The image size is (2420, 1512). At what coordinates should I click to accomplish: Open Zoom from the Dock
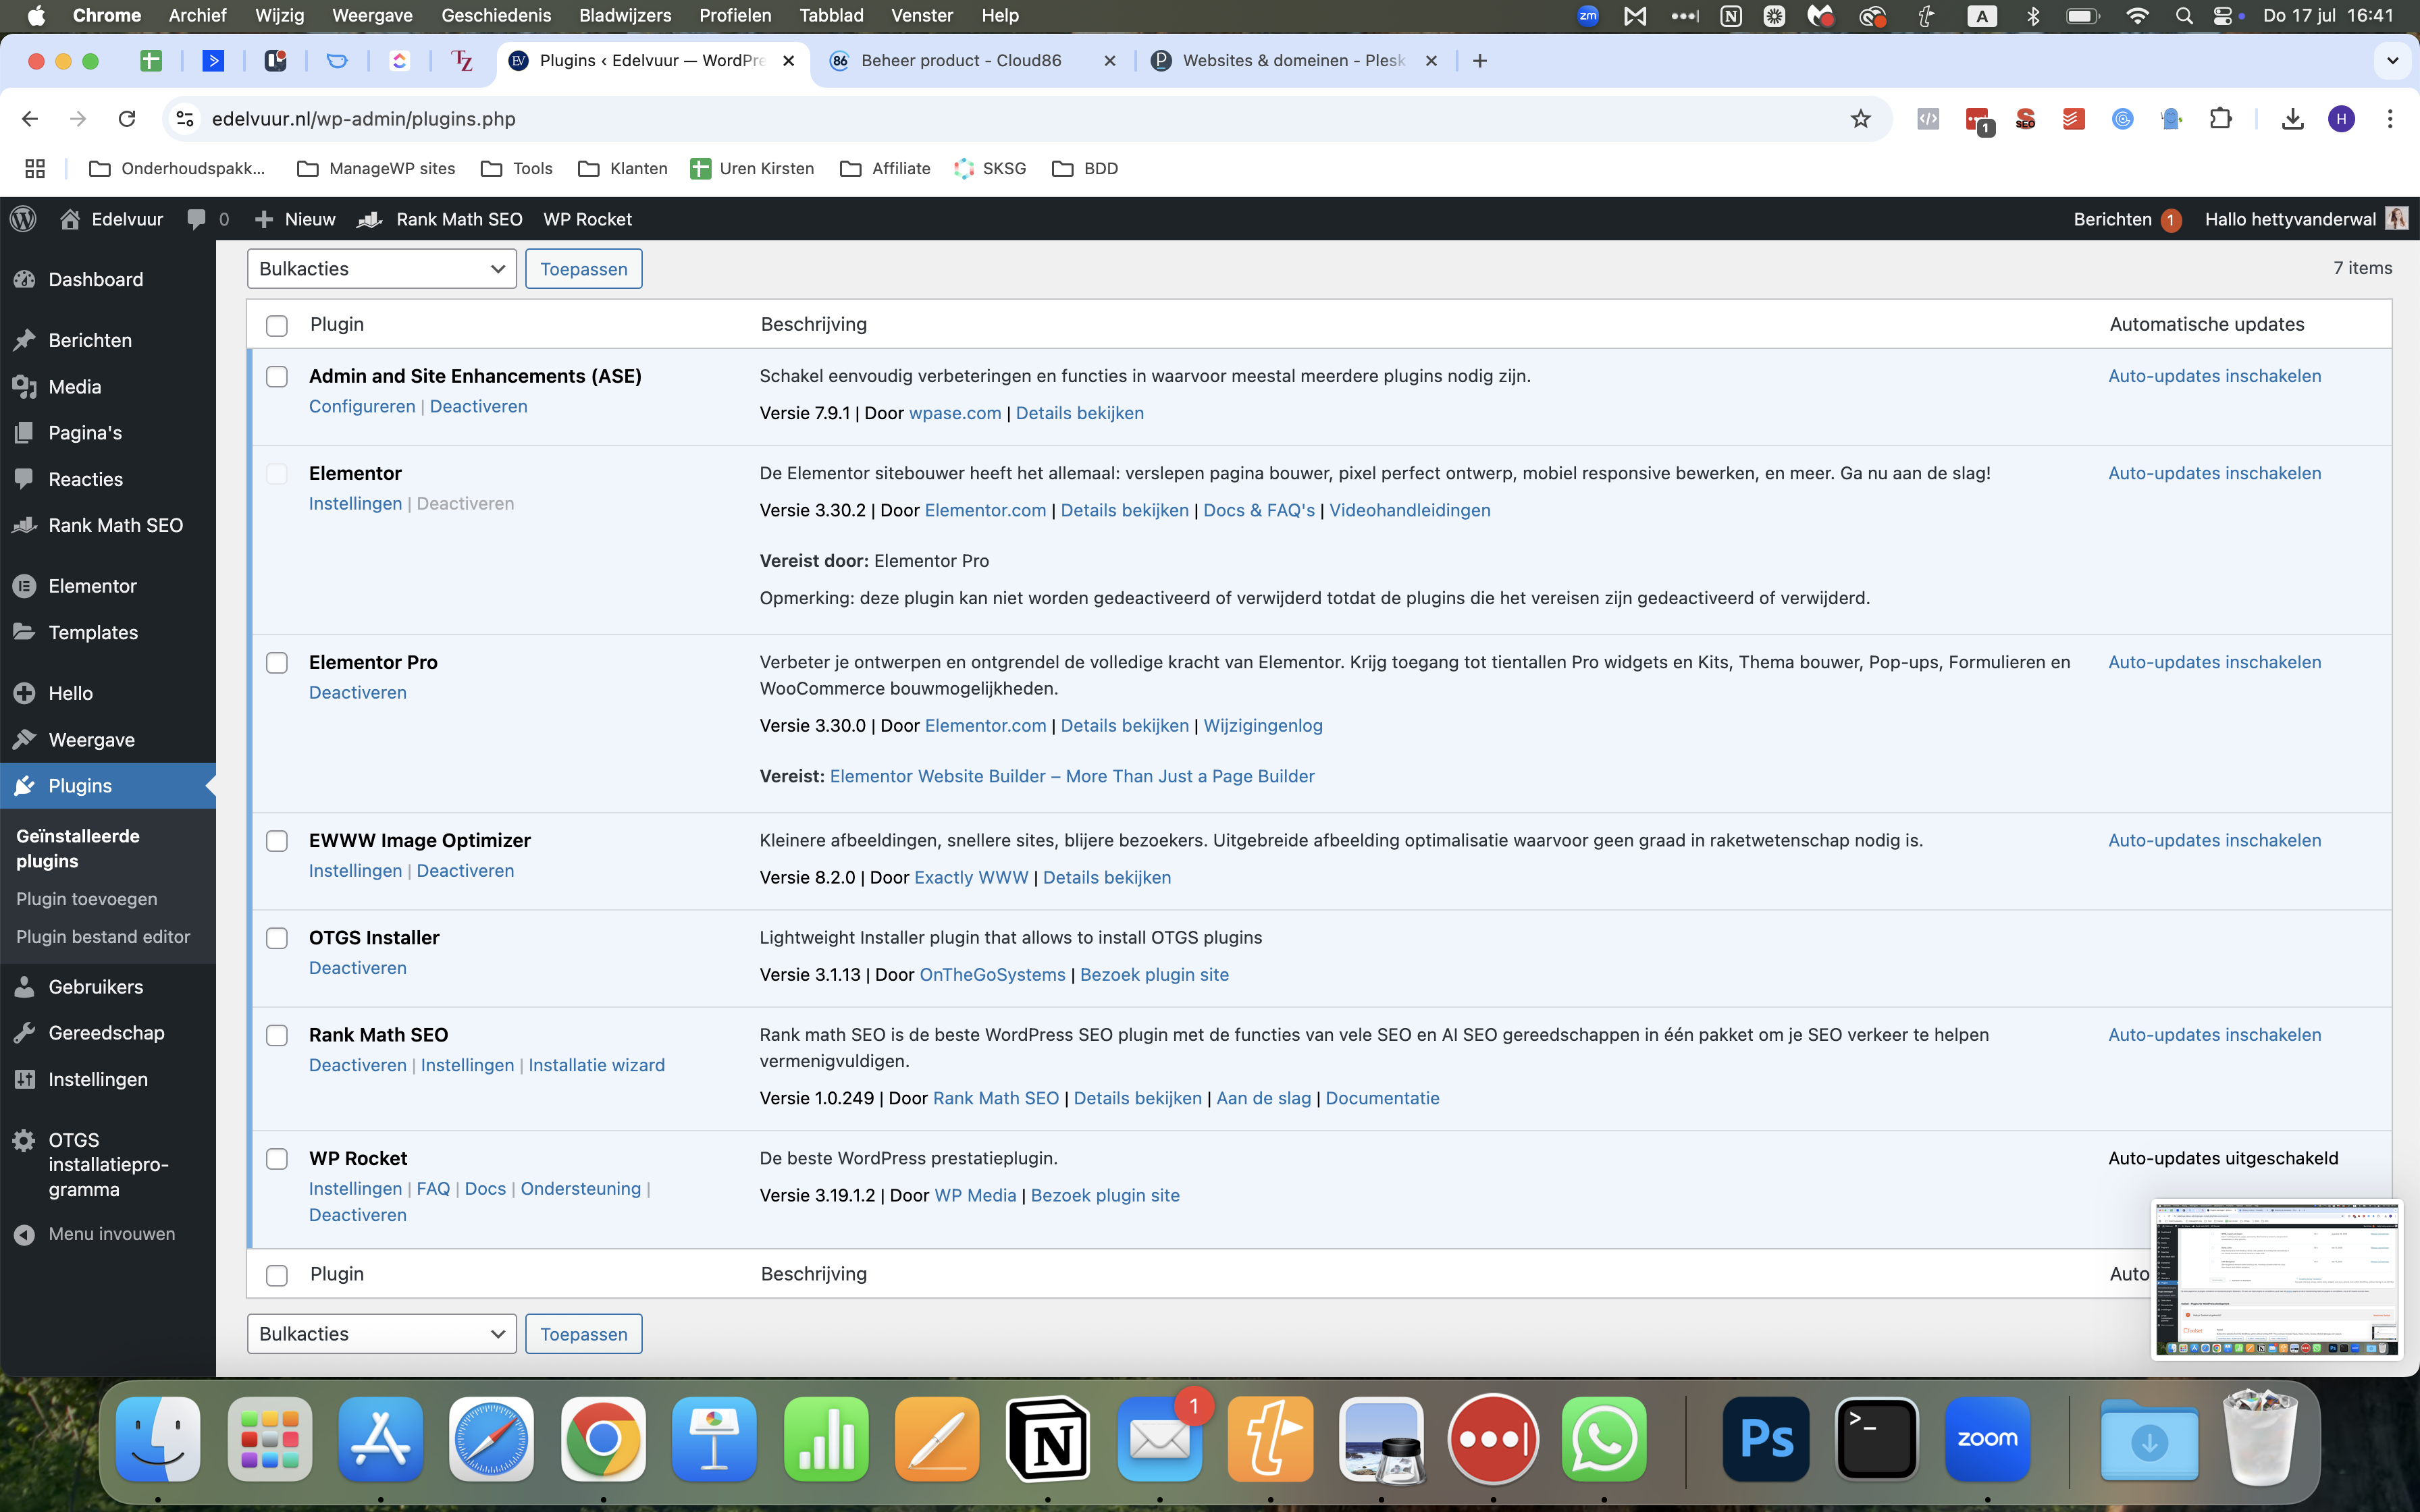click(x=1987, y=1439)
